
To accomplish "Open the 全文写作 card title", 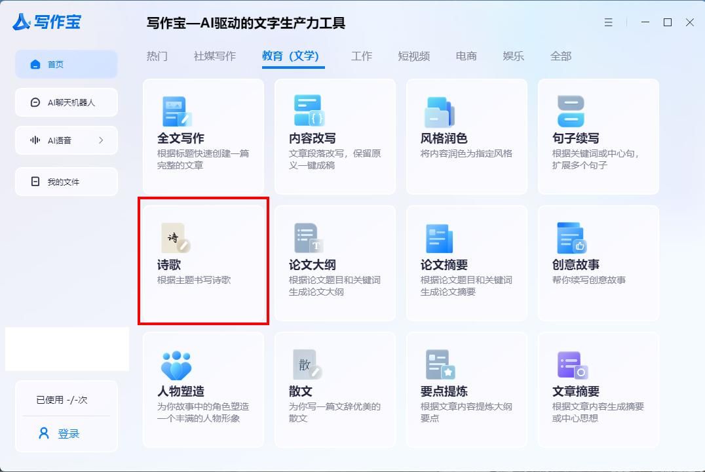I will pos(180,138).
